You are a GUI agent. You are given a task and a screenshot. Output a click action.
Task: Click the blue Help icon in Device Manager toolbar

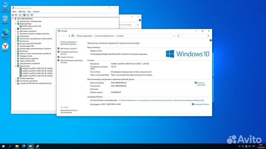(24, 15)
